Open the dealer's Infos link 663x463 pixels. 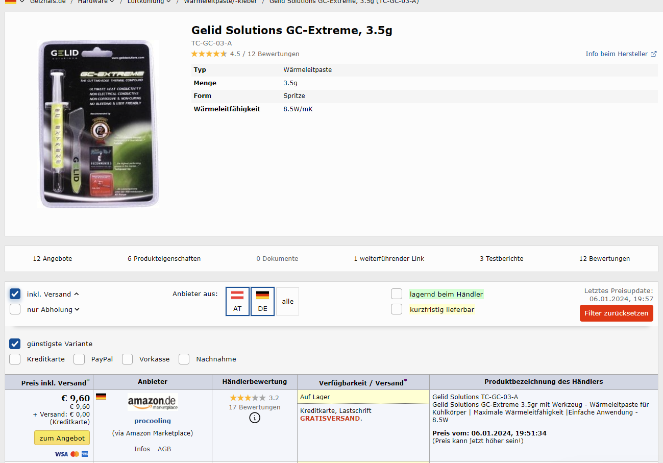pyautogui.click(x=142, y=449)
